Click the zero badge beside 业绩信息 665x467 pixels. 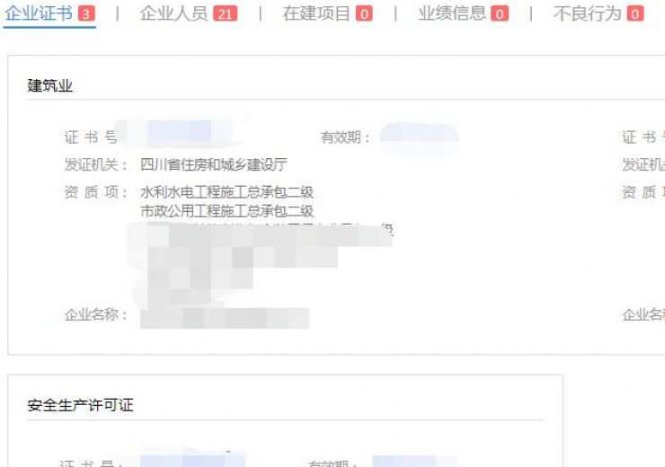tap(500, 14)
